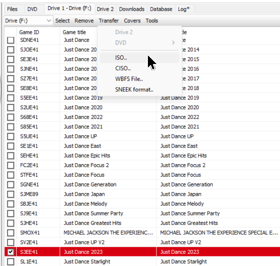Select the Just Dance 2020 game title
280x266 pixels.
coord(83,108)
